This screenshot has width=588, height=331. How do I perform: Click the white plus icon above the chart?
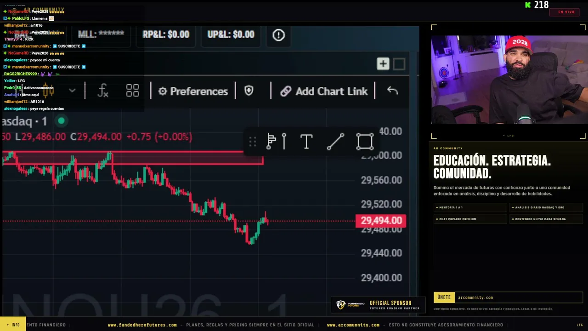click(x=383, y=64)
